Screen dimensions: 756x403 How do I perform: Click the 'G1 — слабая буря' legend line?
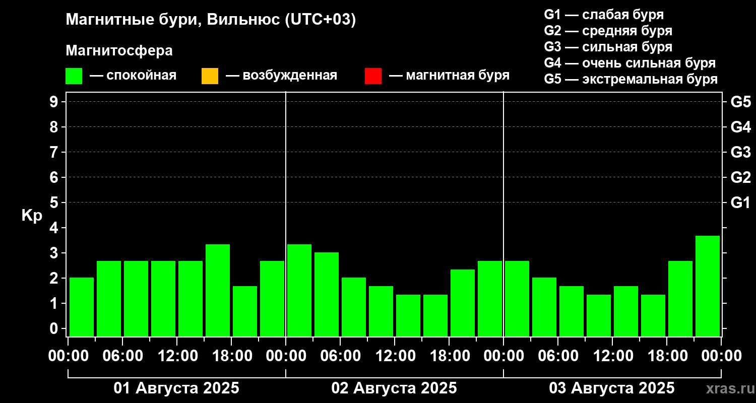[x=604, y=15]
